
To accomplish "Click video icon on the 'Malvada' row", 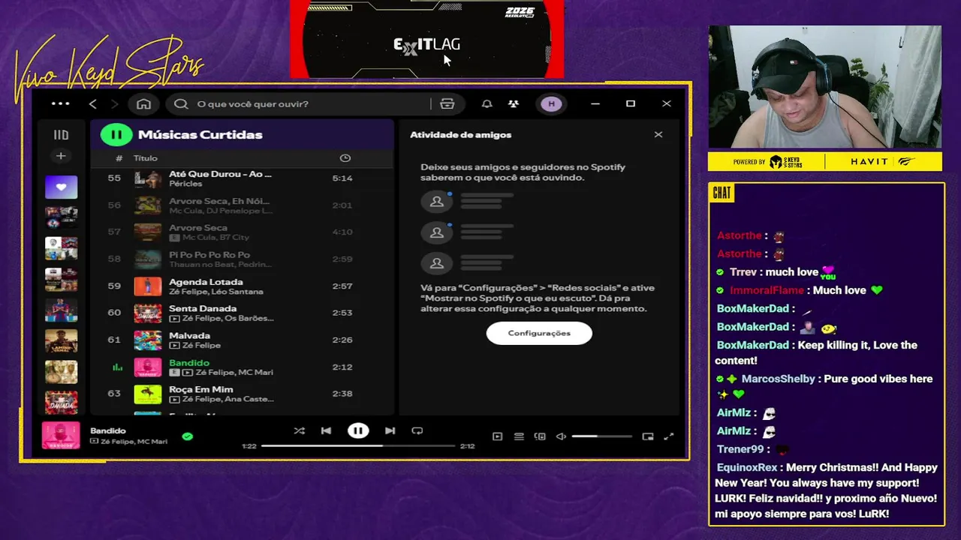I will point(174,346).
